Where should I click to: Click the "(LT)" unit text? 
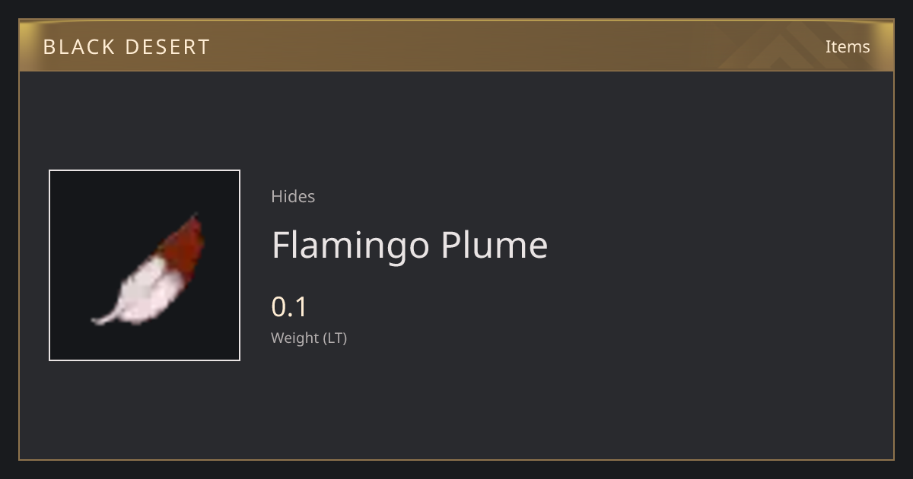(x=336, y=338)
